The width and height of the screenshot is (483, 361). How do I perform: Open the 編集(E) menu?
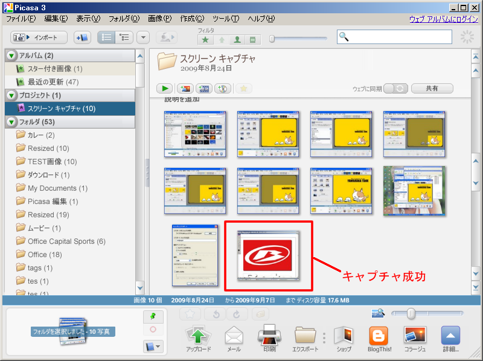point(56,19)
